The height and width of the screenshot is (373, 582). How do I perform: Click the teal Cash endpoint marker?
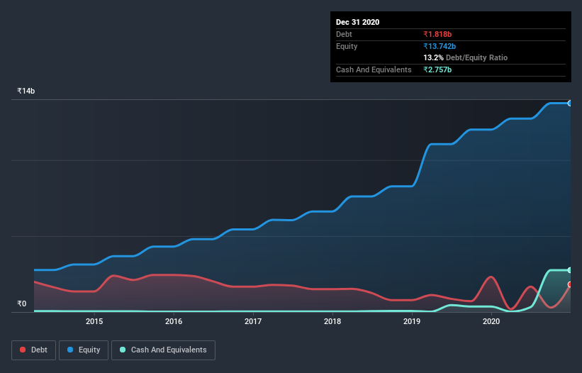click(x=570, y=269)
